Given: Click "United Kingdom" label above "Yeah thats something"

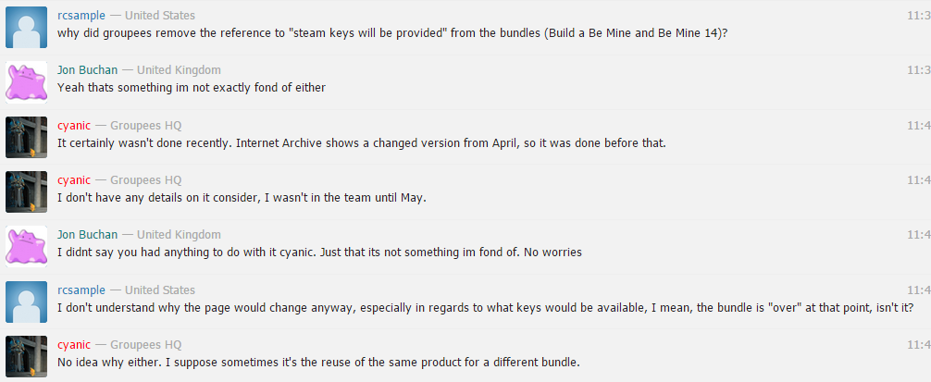Looking at the screenshot, I should 179,70.
